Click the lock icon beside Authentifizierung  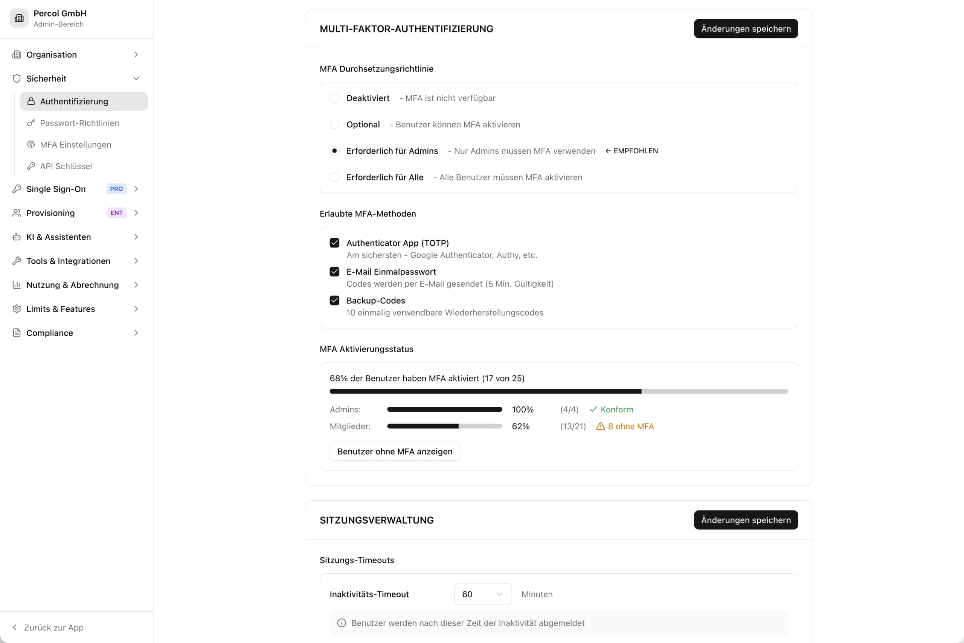tap(31, 101)
